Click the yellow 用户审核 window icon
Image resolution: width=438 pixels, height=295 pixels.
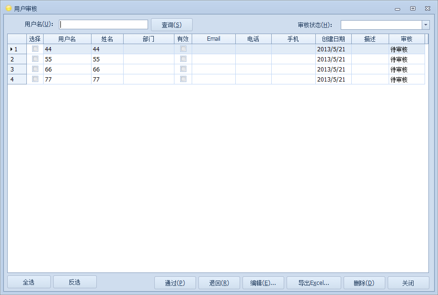click(x=9, y=8)
